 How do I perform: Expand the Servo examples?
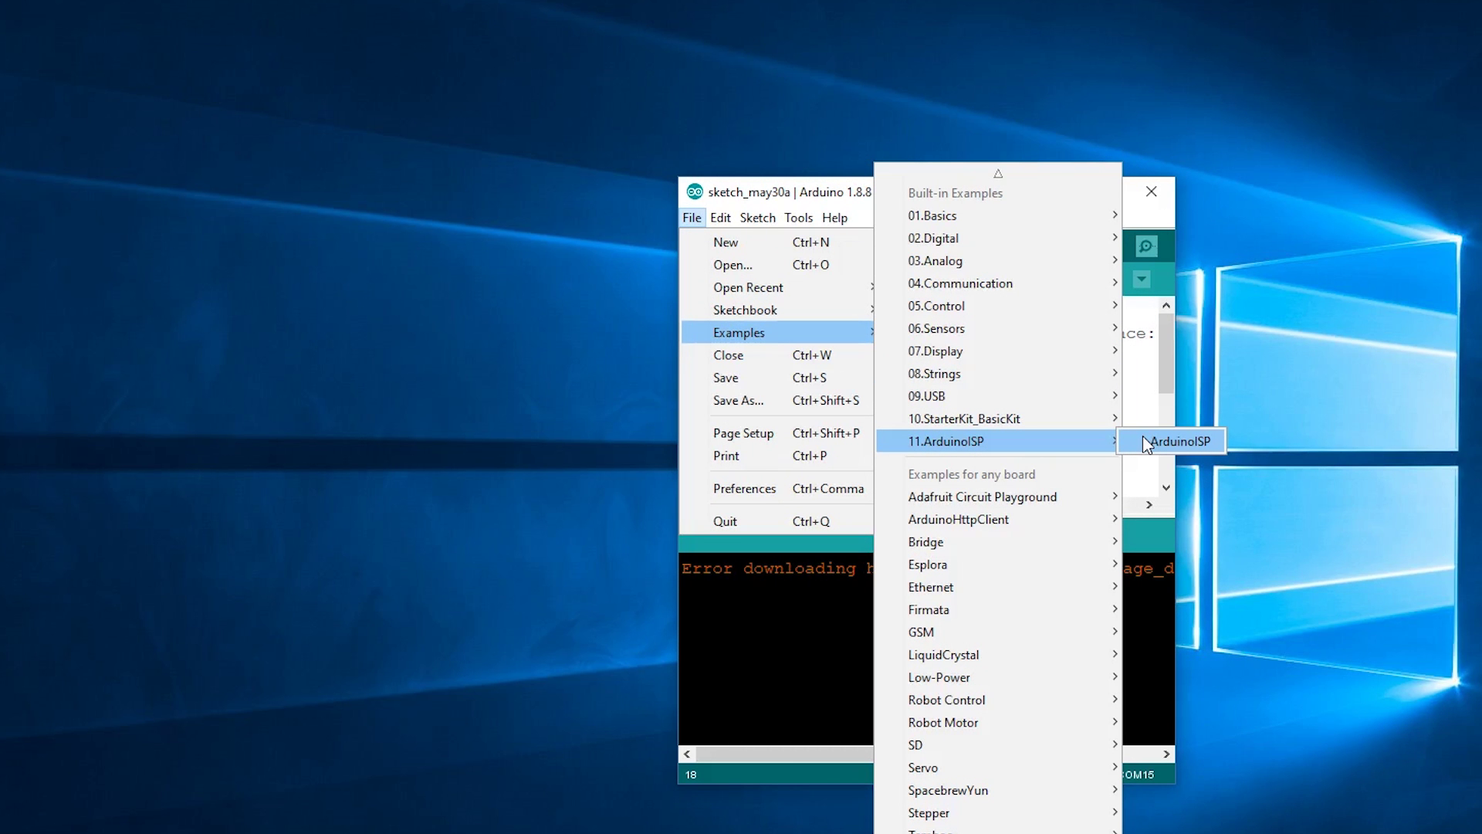(x=998, y=768)
